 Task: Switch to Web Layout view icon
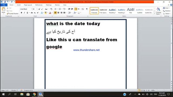144,91
